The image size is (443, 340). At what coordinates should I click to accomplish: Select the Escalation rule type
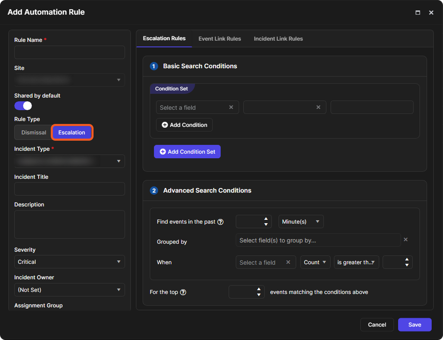(72, 132)
